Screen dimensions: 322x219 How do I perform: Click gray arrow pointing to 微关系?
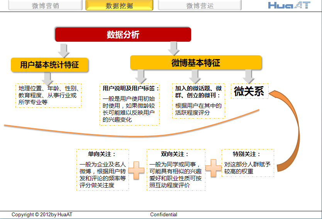[249, 76]
